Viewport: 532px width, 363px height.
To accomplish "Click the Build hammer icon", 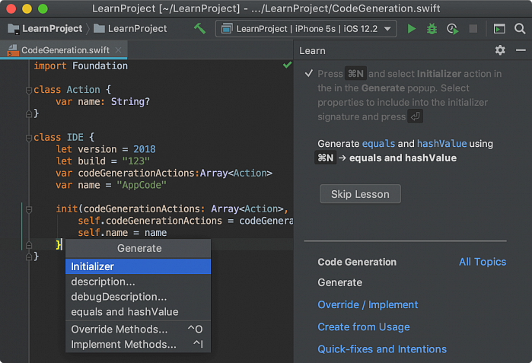I will point(200,29).
